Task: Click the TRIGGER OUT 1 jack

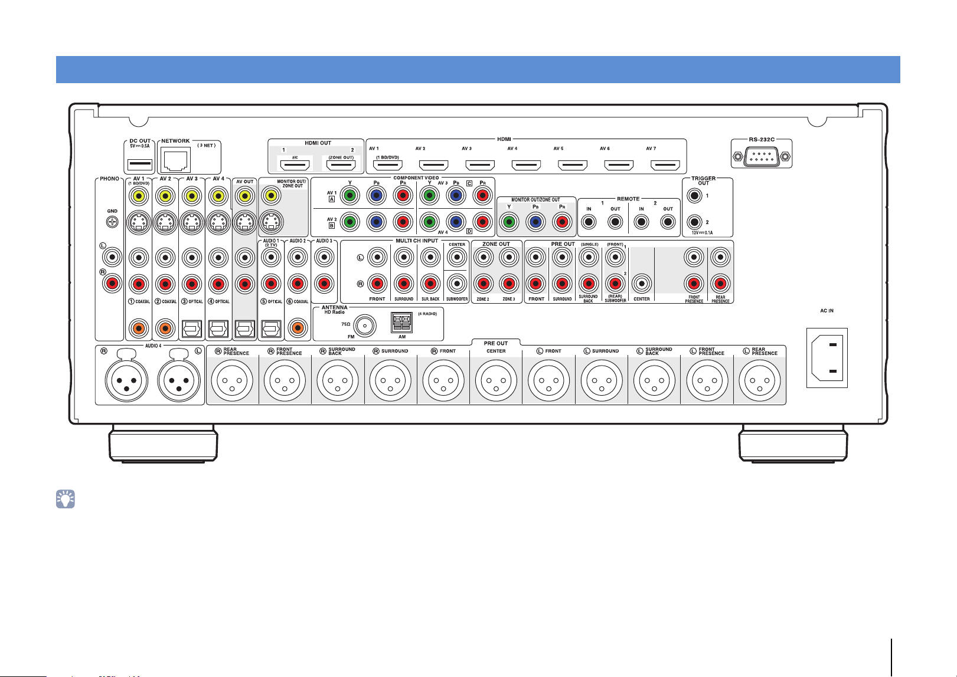Action: click(x=695, y=196)
